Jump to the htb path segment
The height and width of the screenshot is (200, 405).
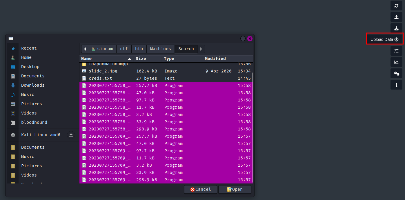coord(139,49)
